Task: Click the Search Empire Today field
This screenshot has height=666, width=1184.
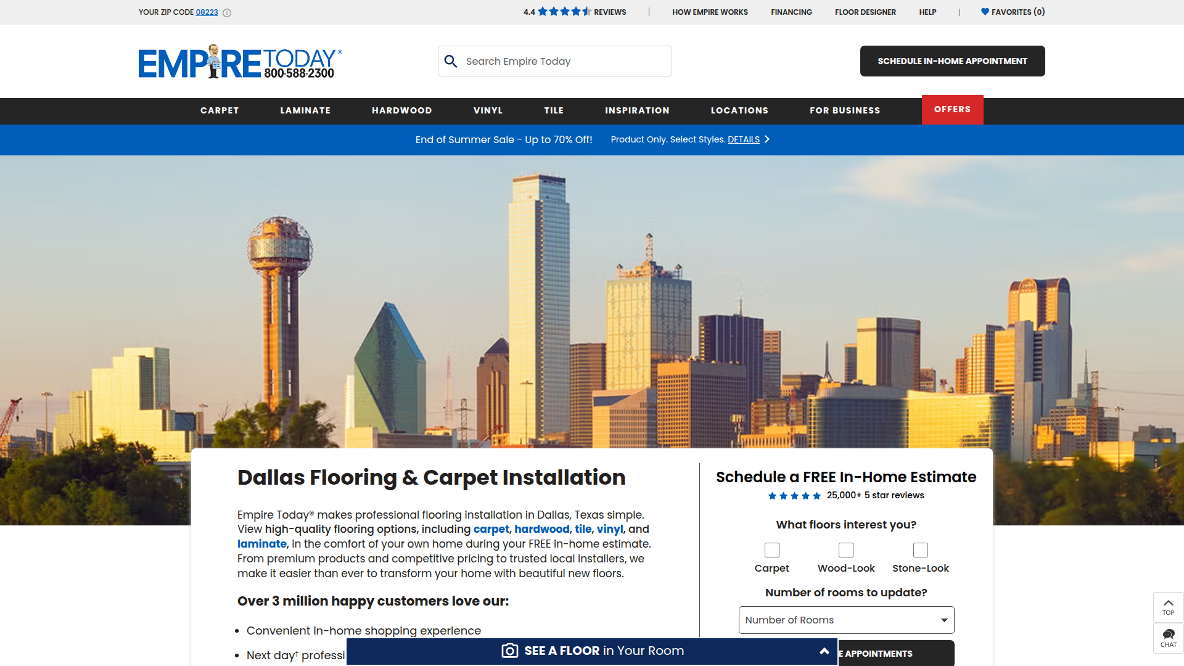Action: (x=555, y=61)
